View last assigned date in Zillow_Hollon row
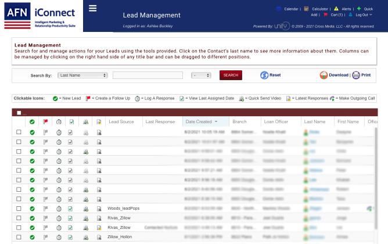Viewport: 388px width, 244px height. (70, 237)
